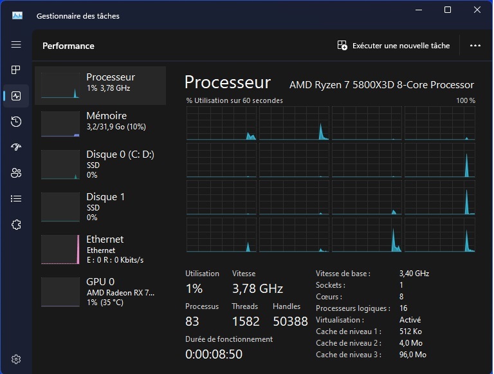Click the first logical processor graph
494x374 pixels.
221,124
